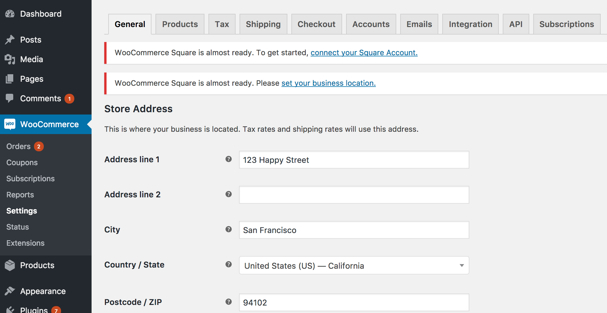Open the Checkout settings tab
This screenshot has height=313, width=607.
[316, 24]
